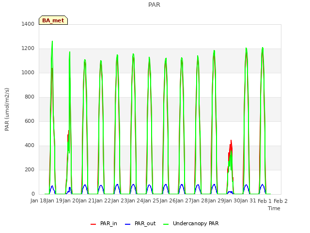Click the Jan 18 x-axis tick label
Viewport: 310px width, 233px height.
pyautogui.click(x=38, y=201)
